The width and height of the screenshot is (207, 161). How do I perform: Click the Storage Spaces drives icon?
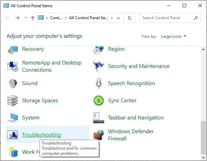(x=12, y=101)
